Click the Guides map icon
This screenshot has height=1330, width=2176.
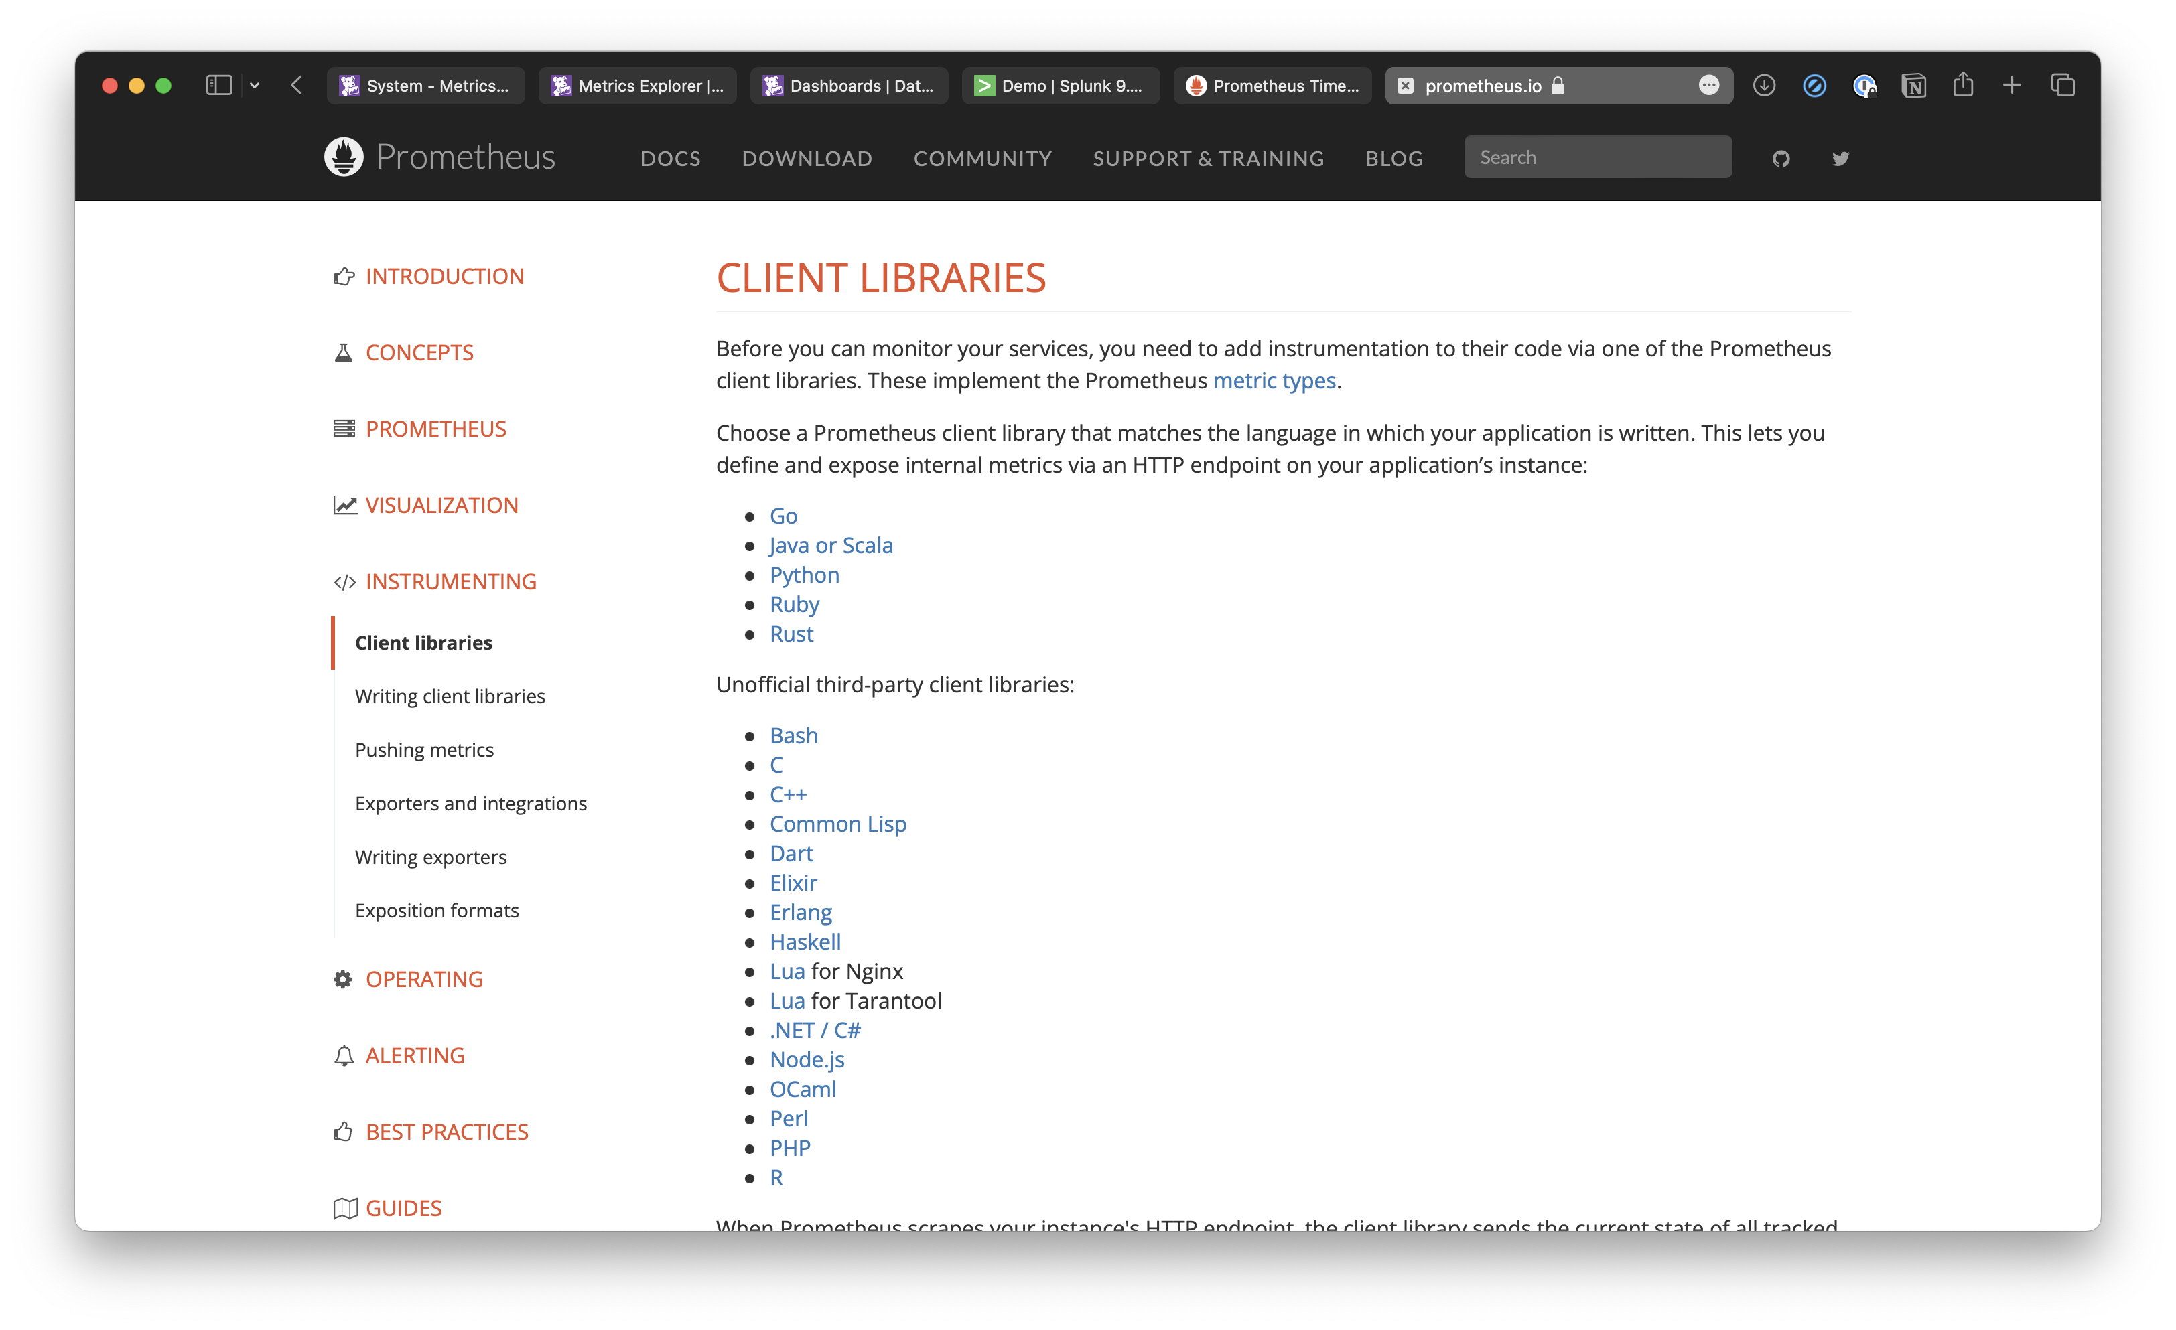click(344, 1208)
